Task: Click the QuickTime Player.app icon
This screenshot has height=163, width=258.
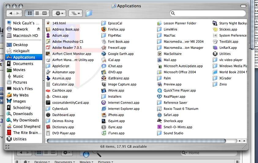Action: click(159, 90)
